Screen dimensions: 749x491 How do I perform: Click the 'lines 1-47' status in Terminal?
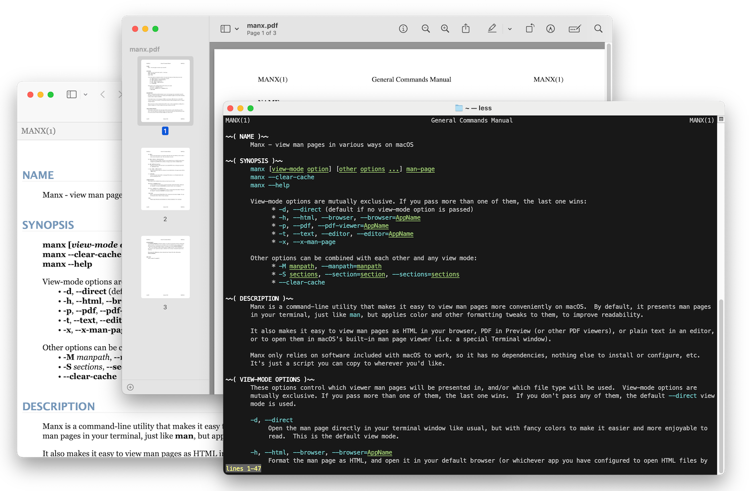[x=243, y=469]
